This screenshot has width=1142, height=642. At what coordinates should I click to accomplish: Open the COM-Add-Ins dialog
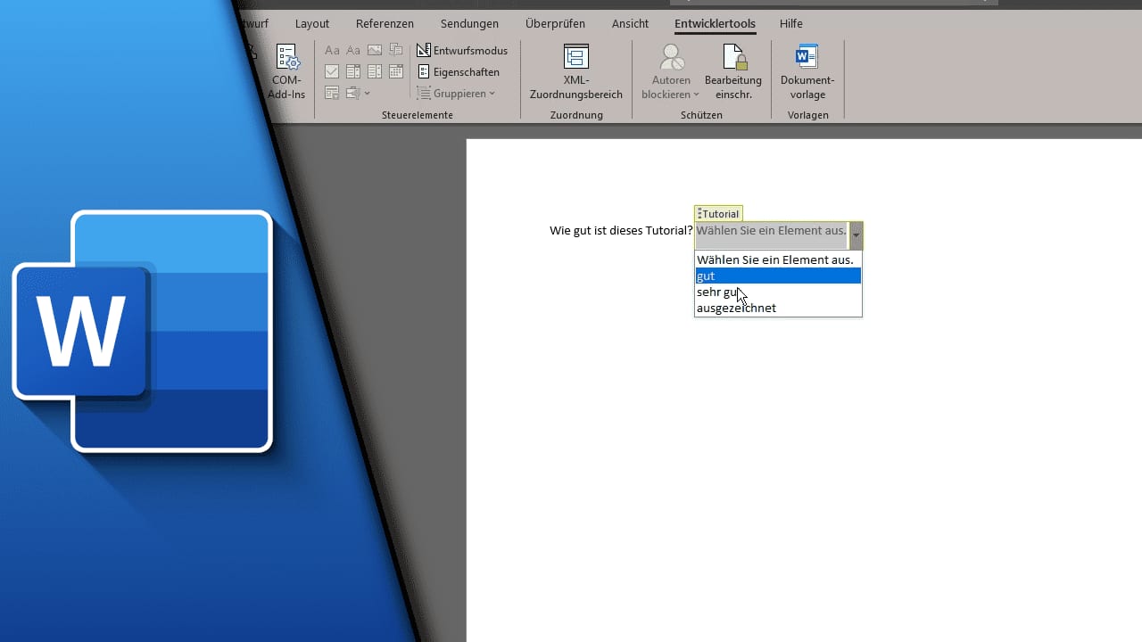tap(286, 71)
